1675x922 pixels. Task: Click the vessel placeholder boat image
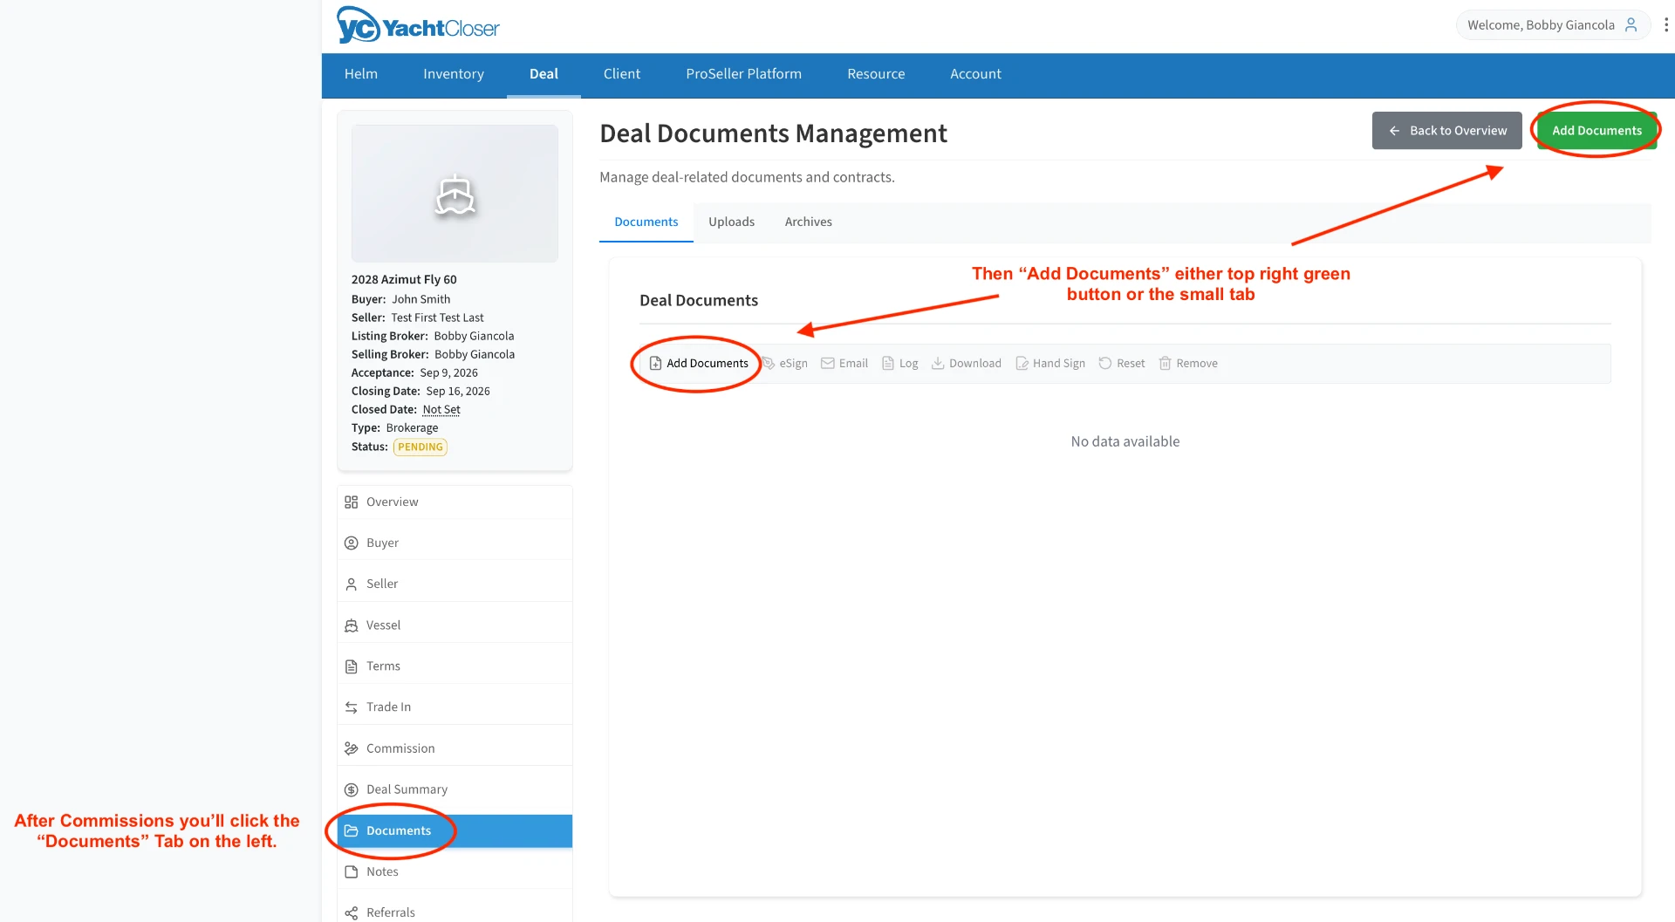455,194
